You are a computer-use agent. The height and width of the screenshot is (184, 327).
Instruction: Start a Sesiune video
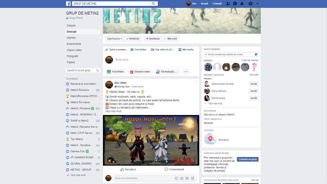click(140, 72)
